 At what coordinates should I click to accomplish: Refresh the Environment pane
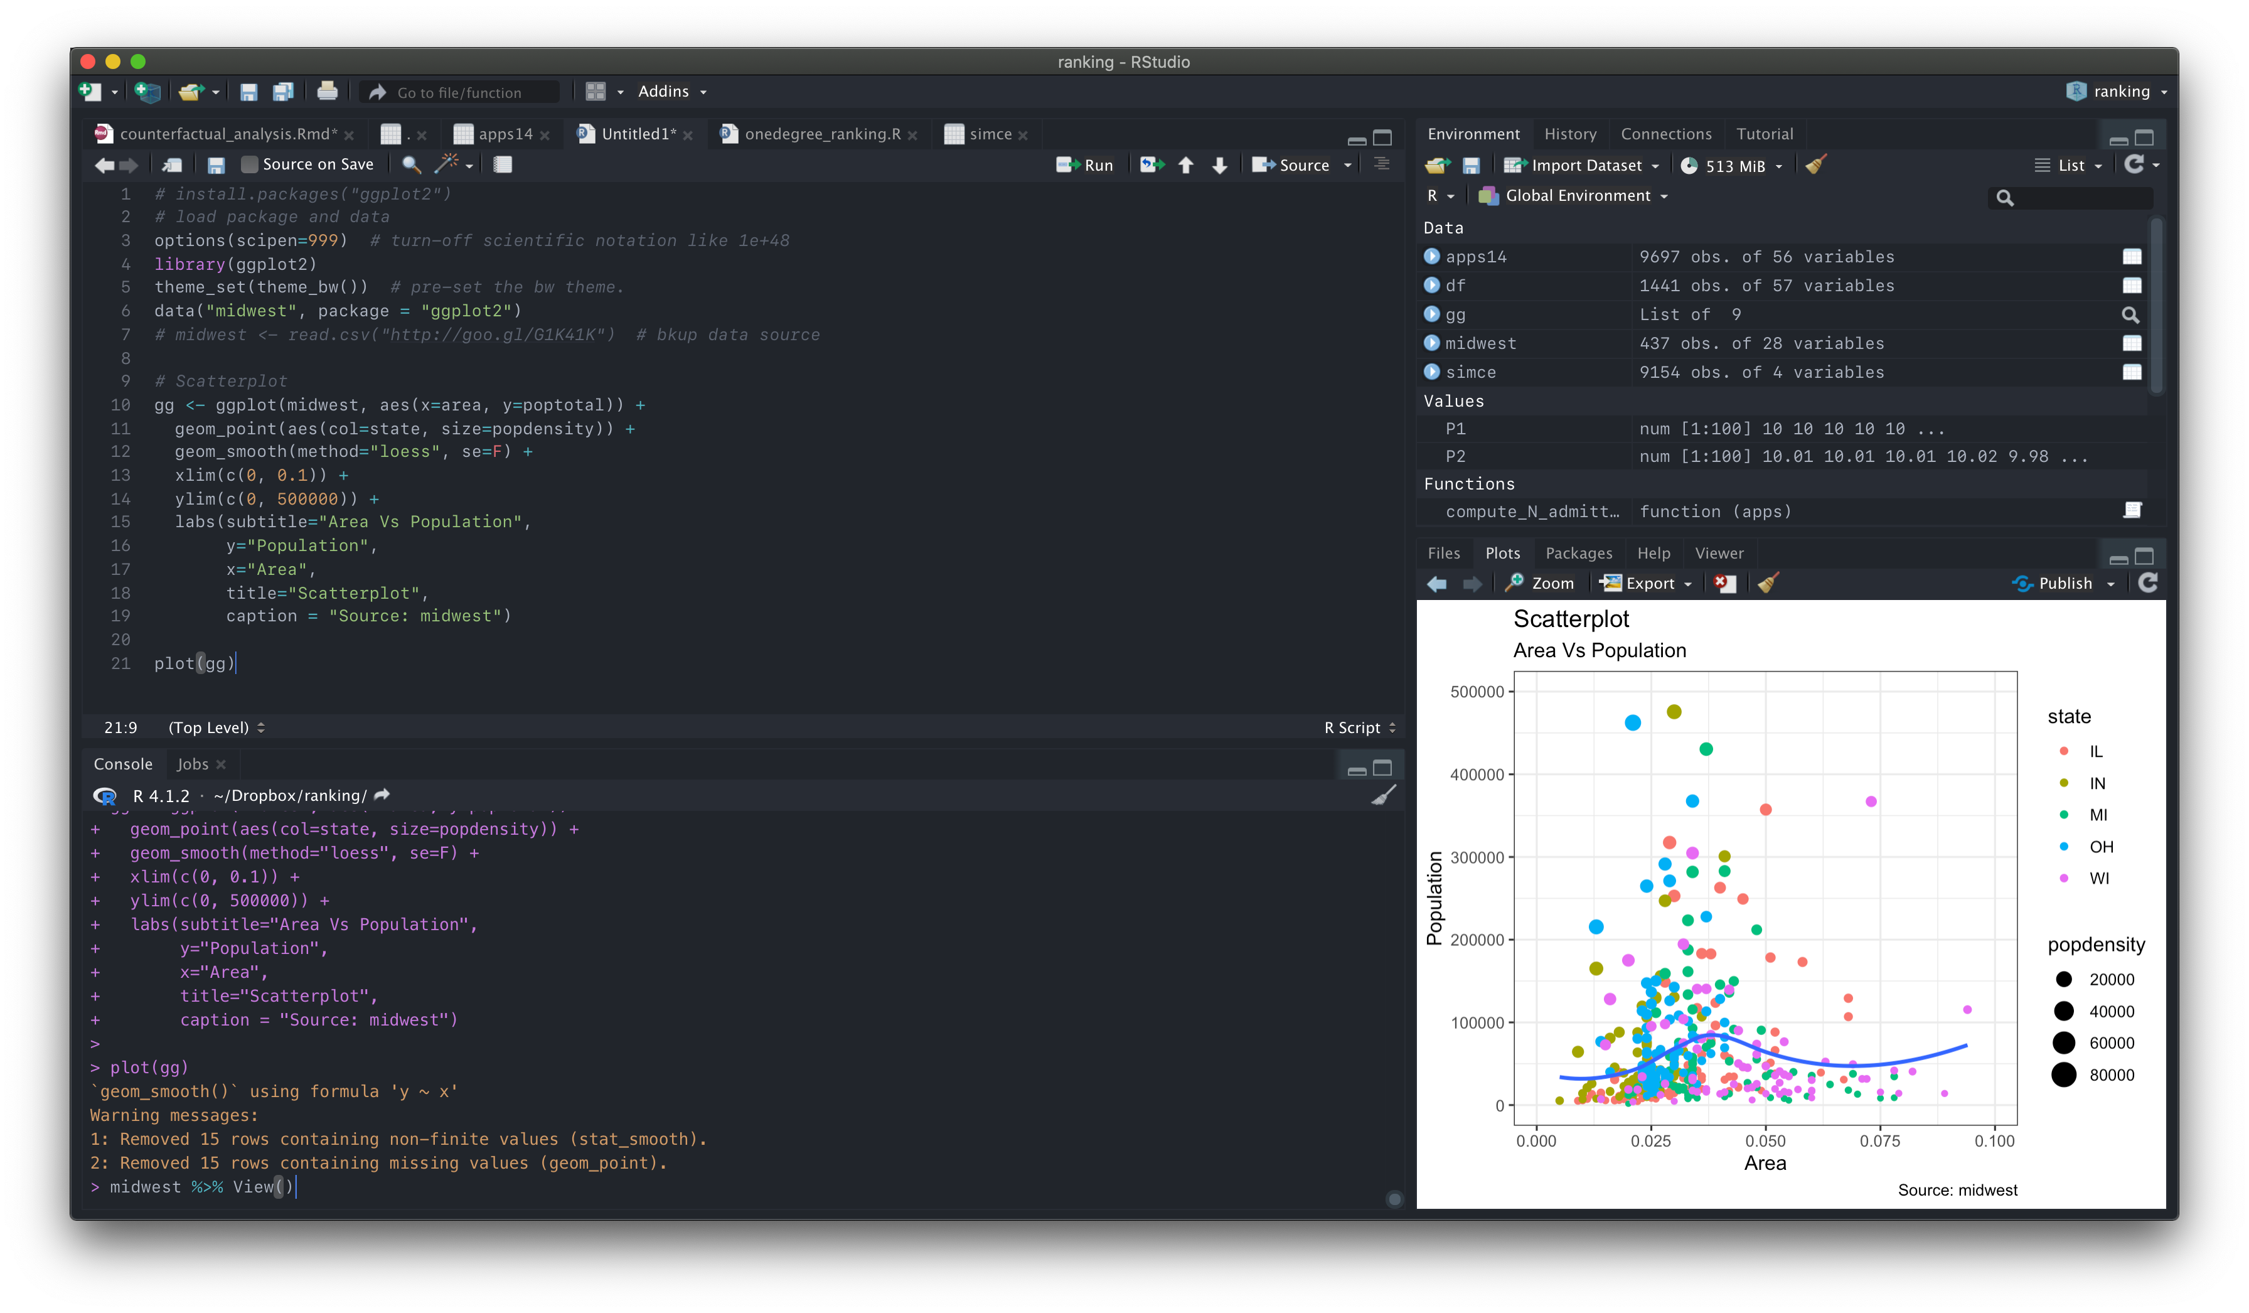[2134, 165]
